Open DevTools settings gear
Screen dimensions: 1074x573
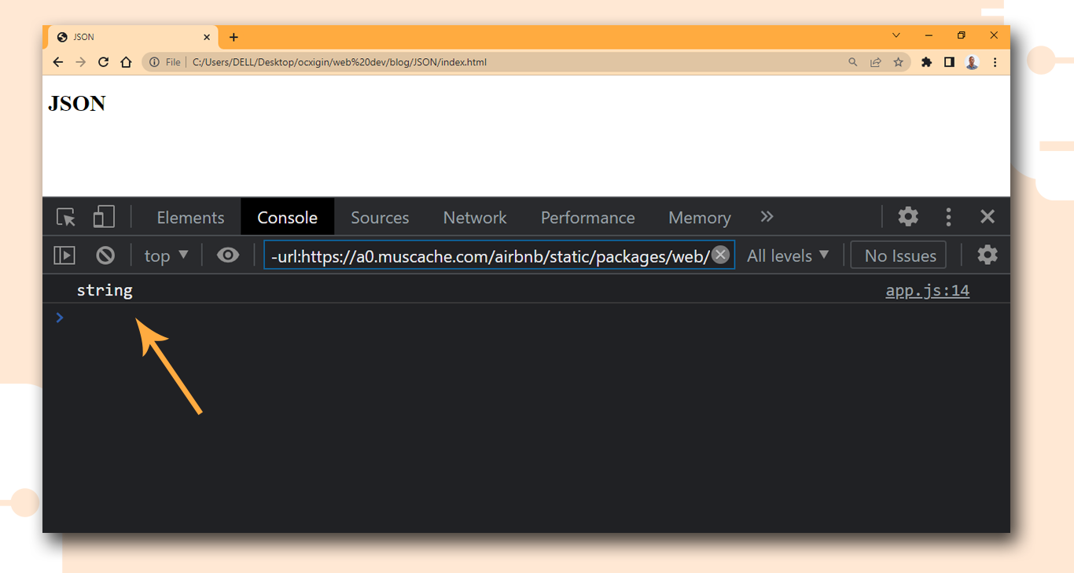[908, 217]
